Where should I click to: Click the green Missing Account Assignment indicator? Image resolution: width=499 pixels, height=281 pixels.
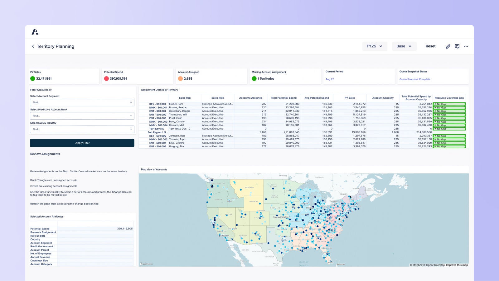click(x=254, y=79)
